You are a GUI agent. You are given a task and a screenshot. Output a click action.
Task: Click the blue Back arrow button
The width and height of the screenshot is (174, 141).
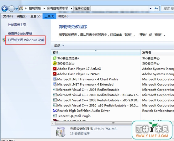(5, 8)
